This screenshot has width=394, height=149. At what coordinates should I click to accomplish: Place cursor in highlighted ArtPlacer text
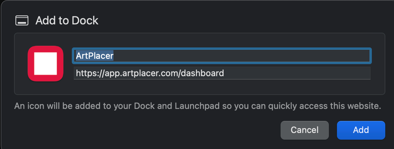point(95,56)
